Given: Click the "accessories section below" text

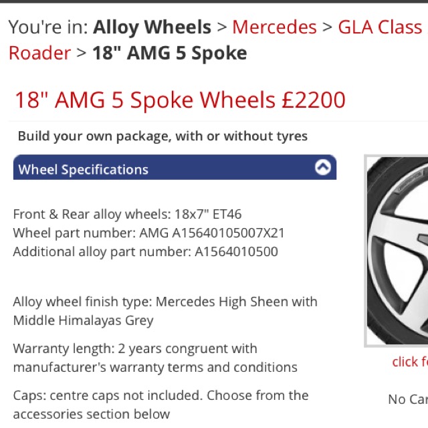Looking at the screenshot, I should point(92,414).
